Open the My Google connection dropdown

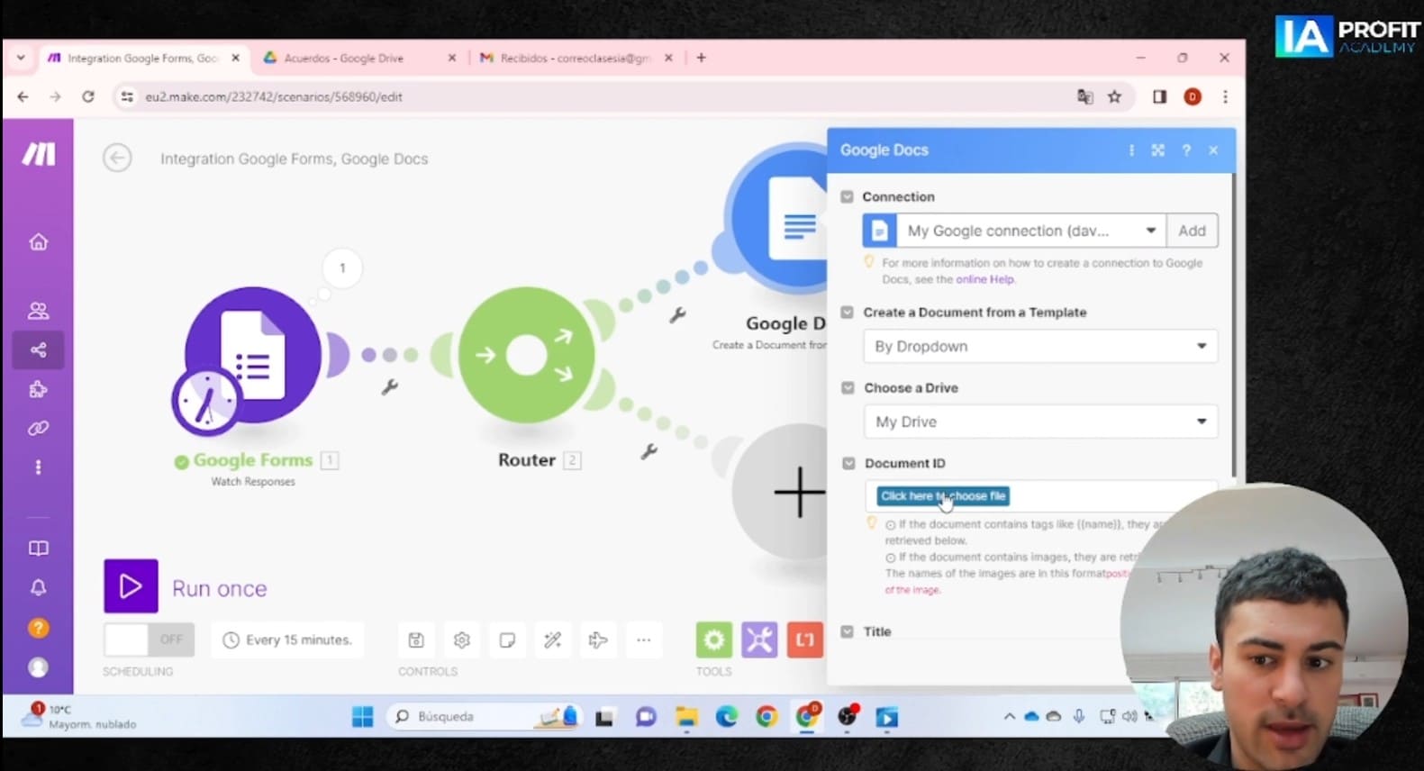pos(1014,231)
